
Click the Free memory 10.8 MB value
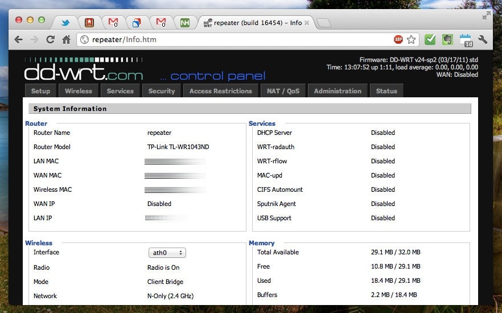coord(396,266)
